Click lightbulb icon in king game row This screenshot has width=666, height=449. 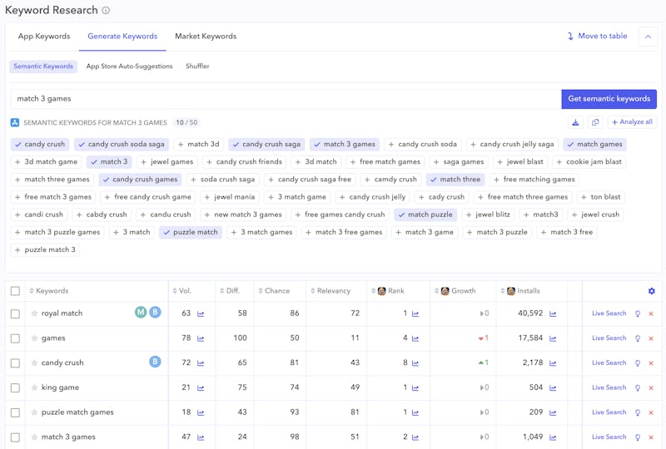(x=638, y=387)
